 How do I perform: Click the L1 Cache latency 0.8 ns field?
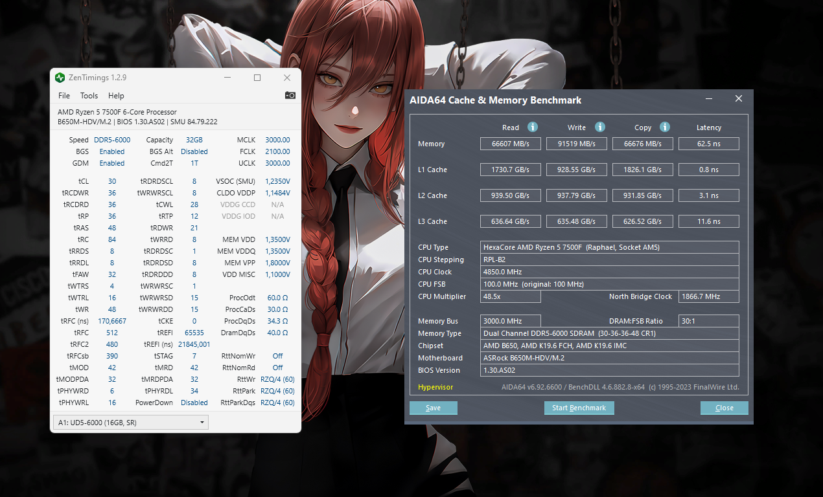pyautogui.click(x=709, y=170)
